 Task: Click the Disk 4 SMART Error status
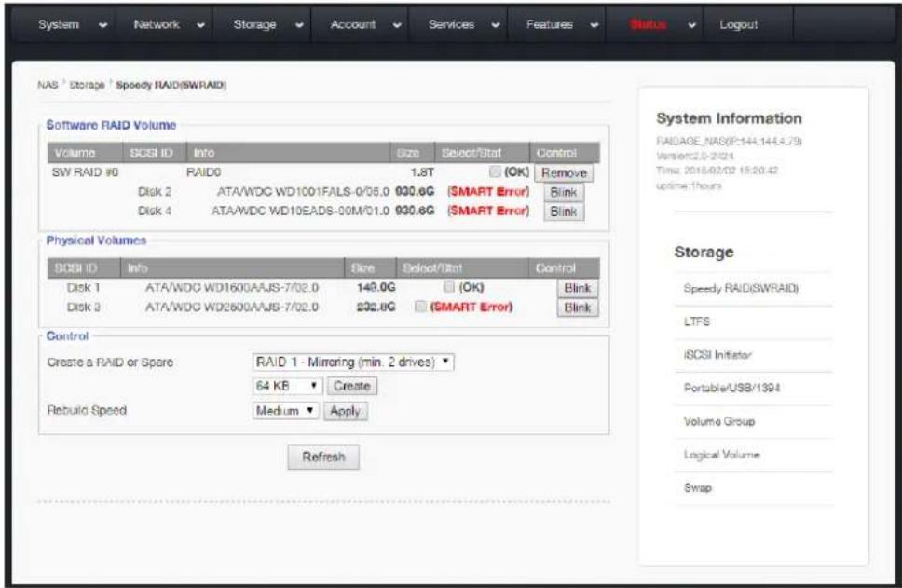[x=488, y=212]
